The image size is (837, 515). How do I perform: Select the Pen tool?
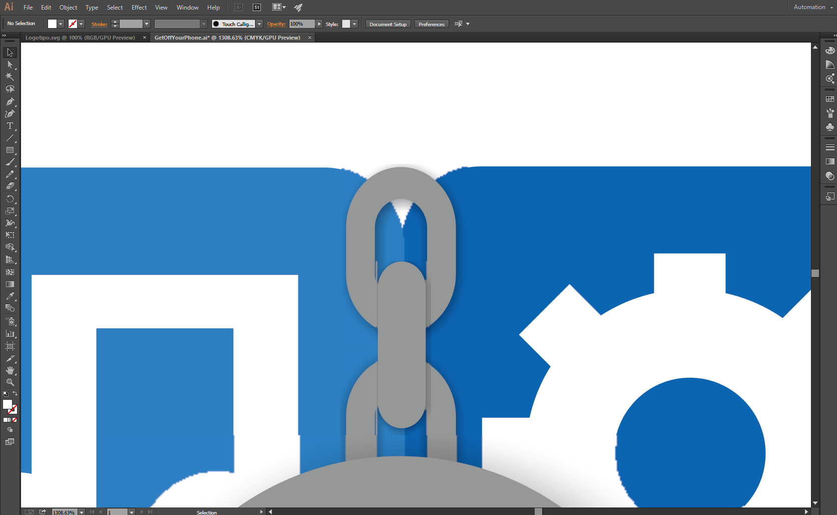(x=10, y=102)
